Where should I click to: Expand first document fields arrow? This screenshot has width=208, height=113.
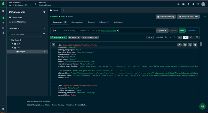point(54,45)
